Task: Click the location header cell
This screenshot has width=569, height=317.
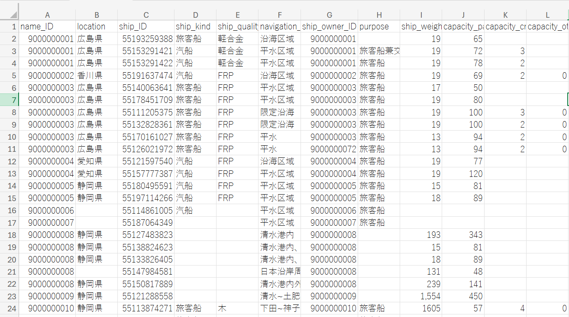Action: click(x=97, y=26)
